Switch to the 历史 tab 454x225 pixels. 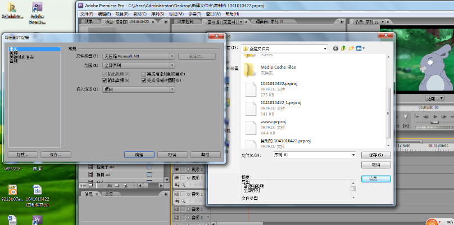[109, 194]
